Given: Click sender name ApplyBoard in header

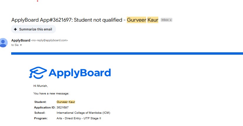Looking at the screenshot, I should click(x=21, y=40).
